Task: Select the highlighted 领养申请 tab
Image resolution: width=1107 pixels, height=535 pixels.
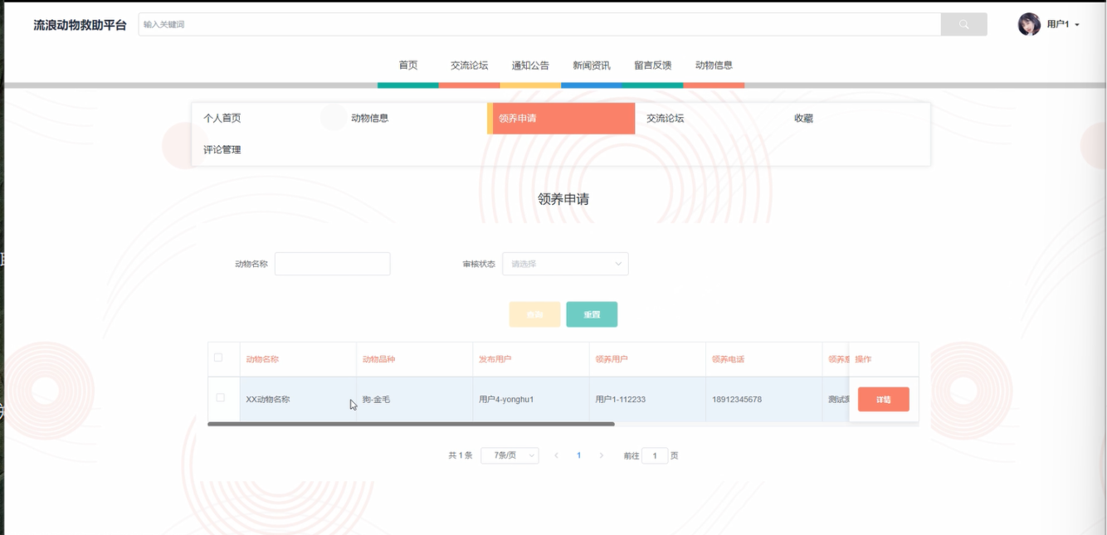Action: click(x=561, y=119)
